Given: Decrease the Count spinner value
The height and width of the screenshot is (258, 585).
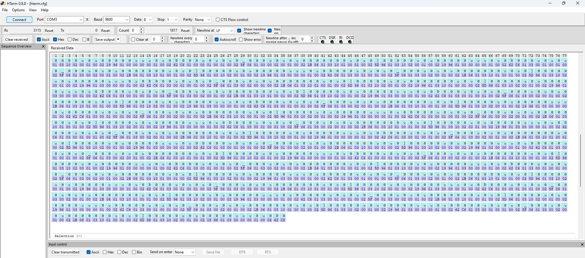Looking at the screenshot, I should pos(141,32).
